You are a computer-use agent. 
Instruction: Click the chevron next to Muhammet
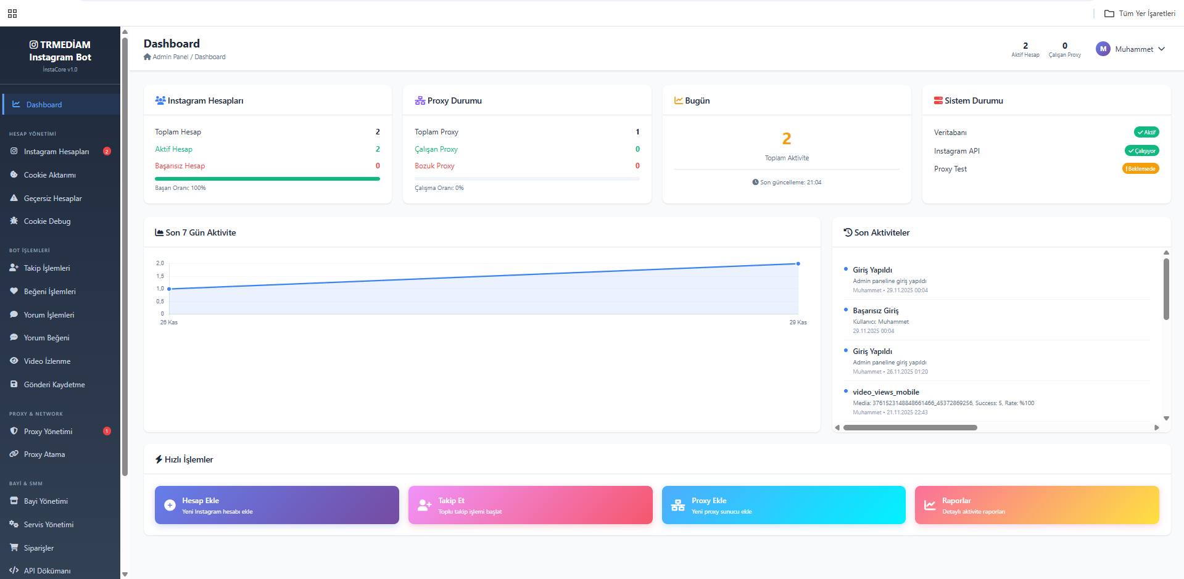click(x=1162, y=49)
